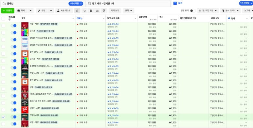253x128 pixels.
Task: Turn off the 세일2 - 사본 ad toggle
Action: pyautogui.click(x=13, y=110)
